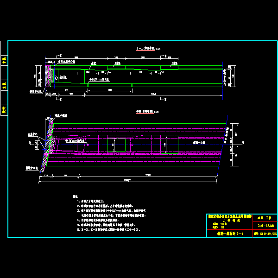Click the '2×…-12.0' width cell in the title block
This screenshot has width=278, height=278.
265,226
